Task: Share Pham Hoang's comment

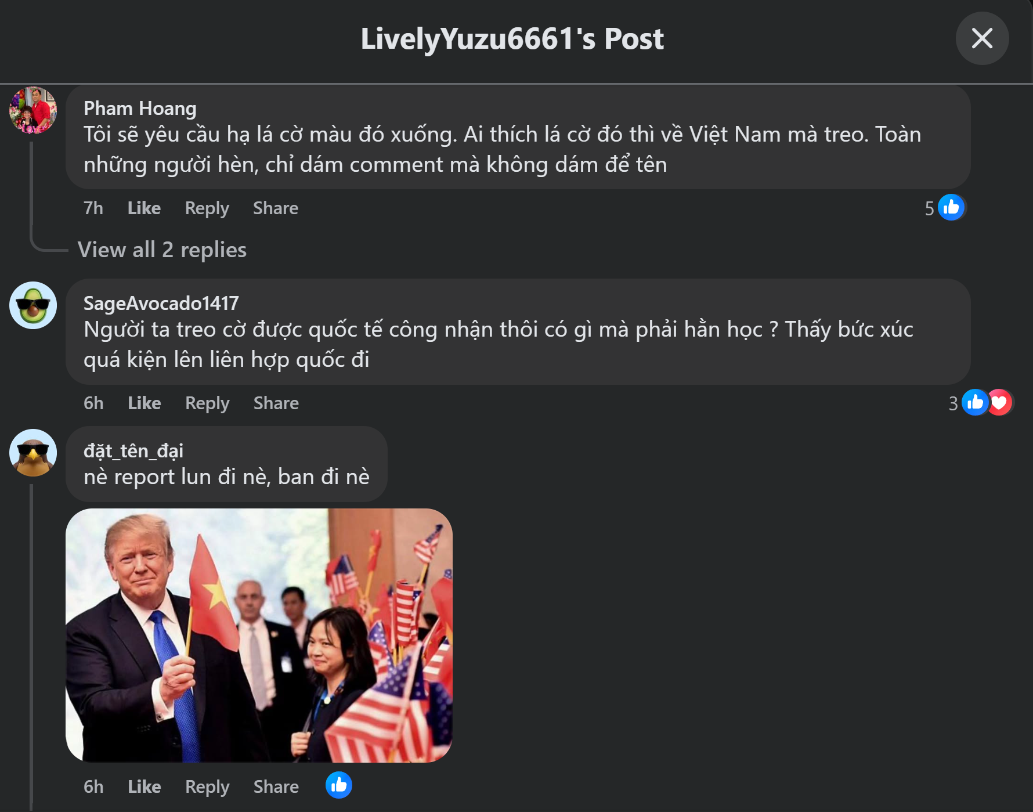Action: (276, 208)
